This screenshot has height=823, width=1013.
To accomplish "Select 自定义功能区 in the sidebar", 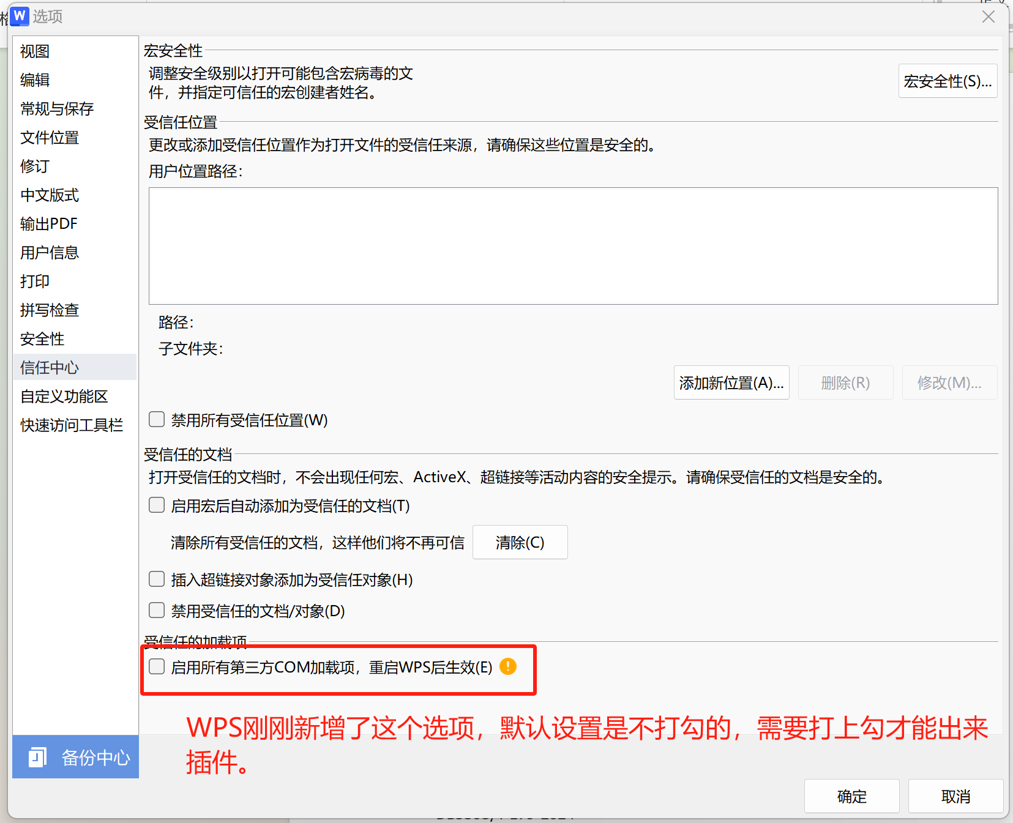I will [x=64, y=397].
